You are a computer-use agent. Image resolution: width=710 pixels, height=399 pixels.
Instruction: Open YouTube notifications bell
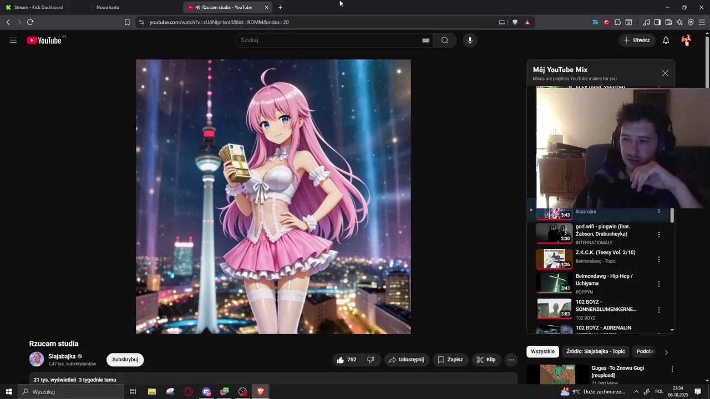point(666,40)
